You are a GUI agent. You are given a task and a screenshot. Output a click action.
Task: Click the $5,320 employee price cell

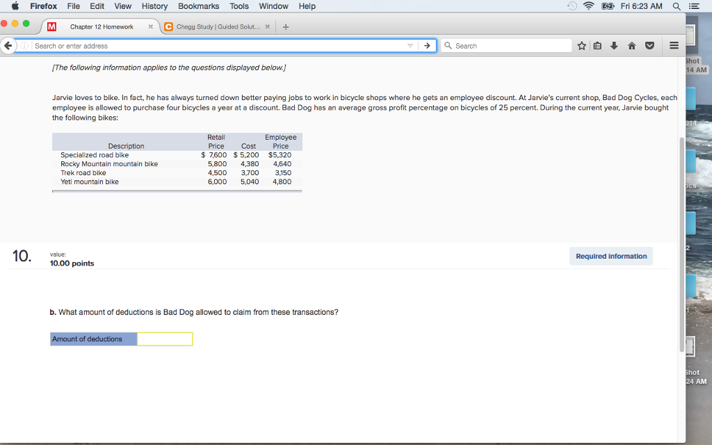(280, 155)
